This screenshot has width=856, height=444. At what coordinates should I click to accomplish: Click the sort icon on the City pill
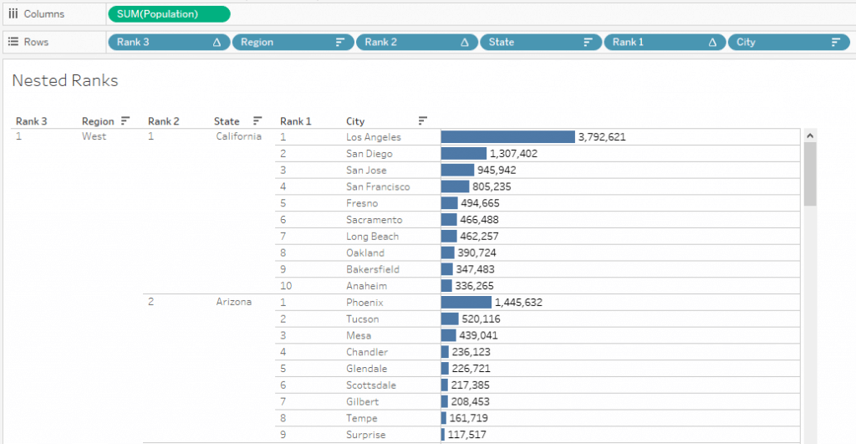pyautogui.click(x=836, y=42)
